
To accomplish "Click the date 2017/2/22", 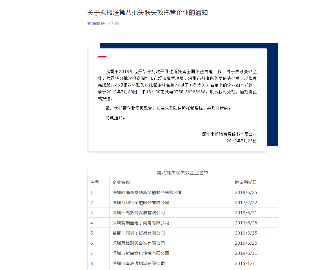I will pyautogui.click(x=246, y=202).
